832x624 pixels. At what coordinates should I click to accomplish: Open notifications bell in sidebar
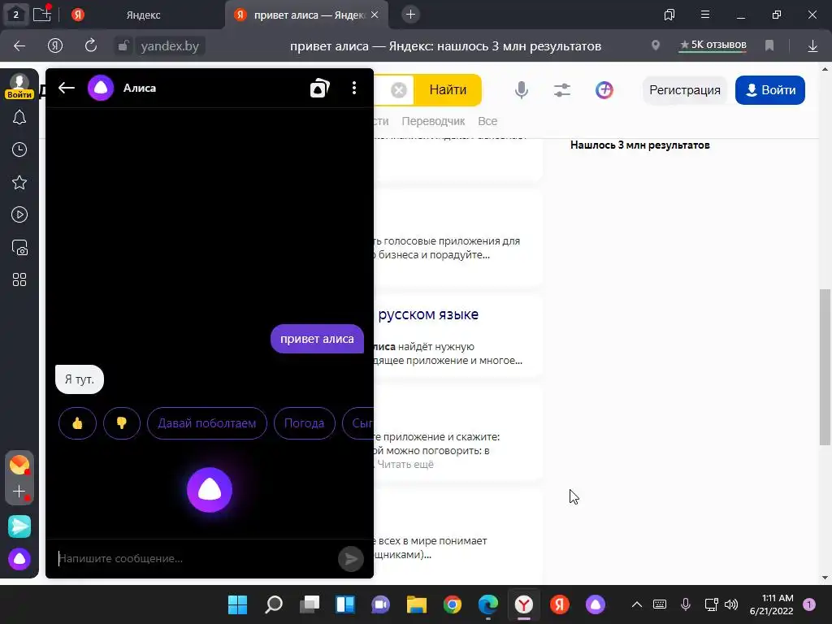pos(19,117)
